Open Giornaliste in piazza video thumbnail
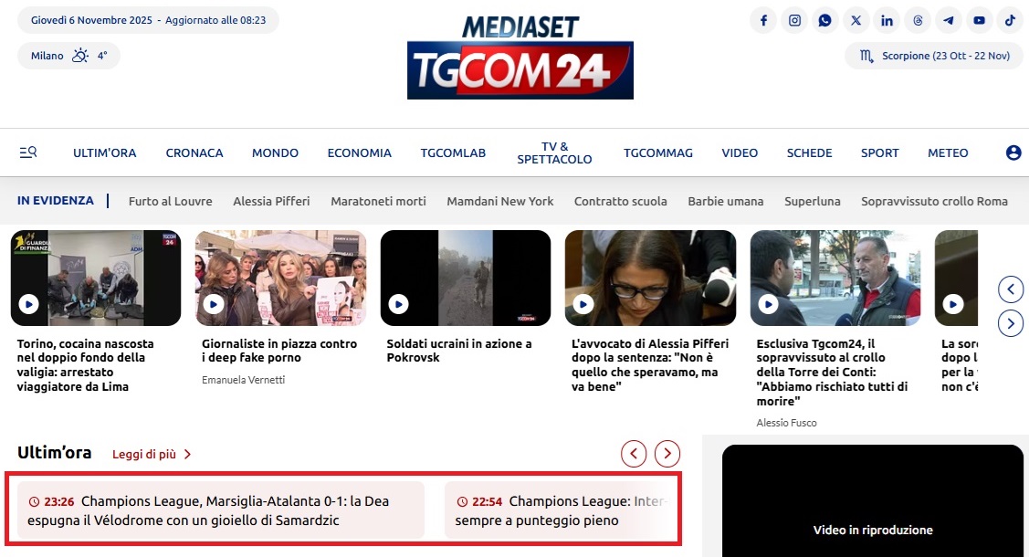Screen dimensions: 1029x557 pyautogui.click(x=281, y=278)
